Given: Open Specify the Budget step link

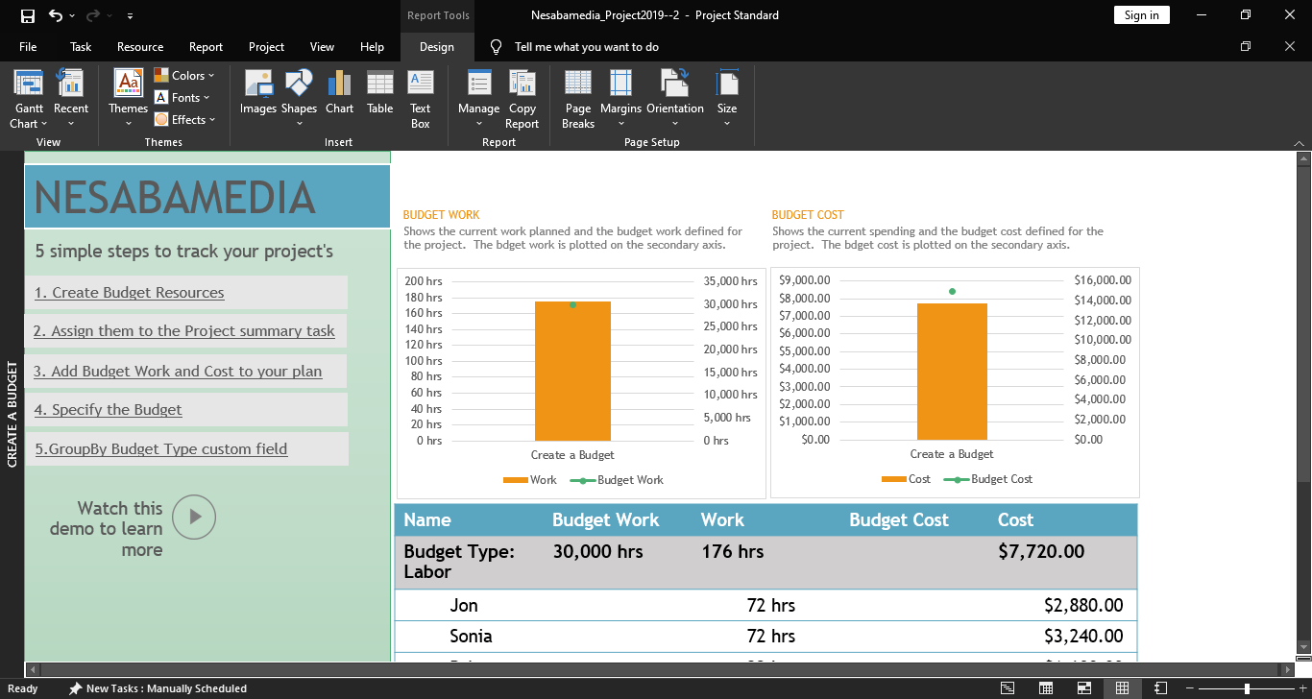Looking at the screenshot, I should (108, 410).
